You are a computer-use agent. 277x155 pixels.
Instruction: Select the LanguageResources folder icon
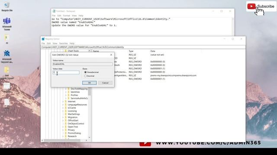[65, 105]
